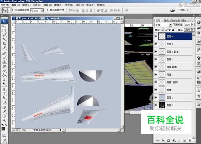Hide layer 图层 4 with eye icon
The image size is (201, 144).
pos(156,36)
